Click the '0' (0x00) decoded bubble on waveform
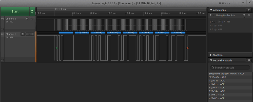Screen dimensions: 253x102 82,32
